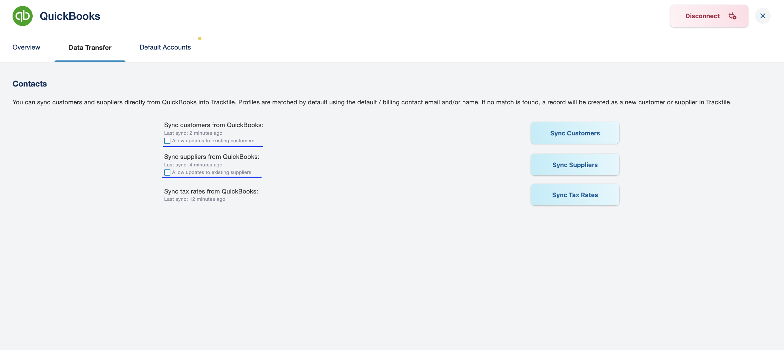784x350 pixels.
Task: Run the Sync Tax Rates button
Action: (575, 195)
